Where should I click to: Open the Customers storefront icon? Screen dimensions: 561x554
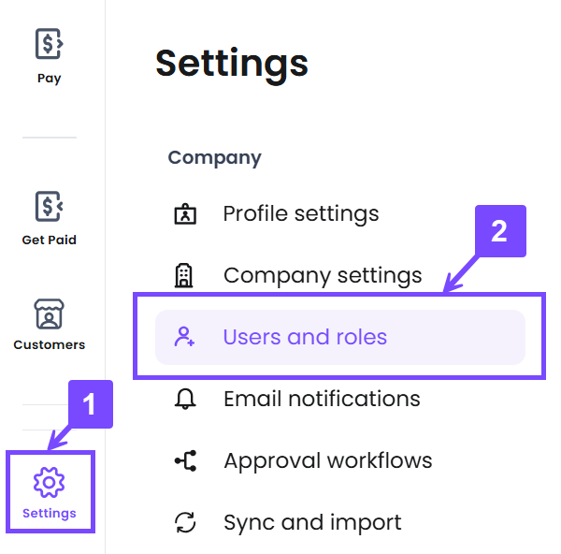[x=49, y=313]
